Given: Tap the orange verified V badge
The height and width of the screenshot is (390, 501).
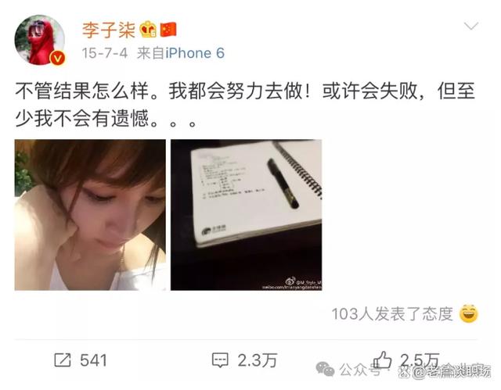Looking at the screenshot, I should [x=57, y=58].
